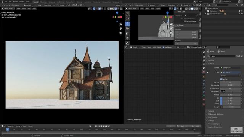Viewport: 244px width, 137px height.
Task: Open the Particles properties tab icon
Action: [x=204, y=84]
